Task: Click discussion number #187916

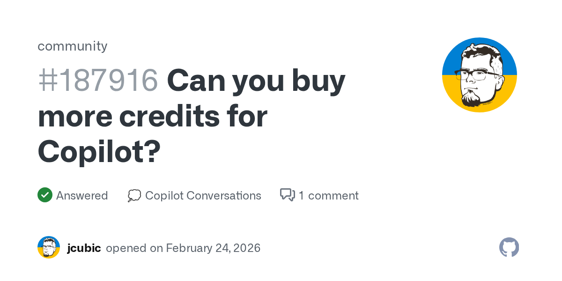Action: 97,80
